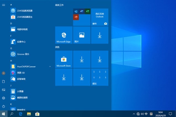Image resolution: width=176 pixels, height=117 pixels.
Task: Open 计算器 from app list
Action: click(20, 91)
